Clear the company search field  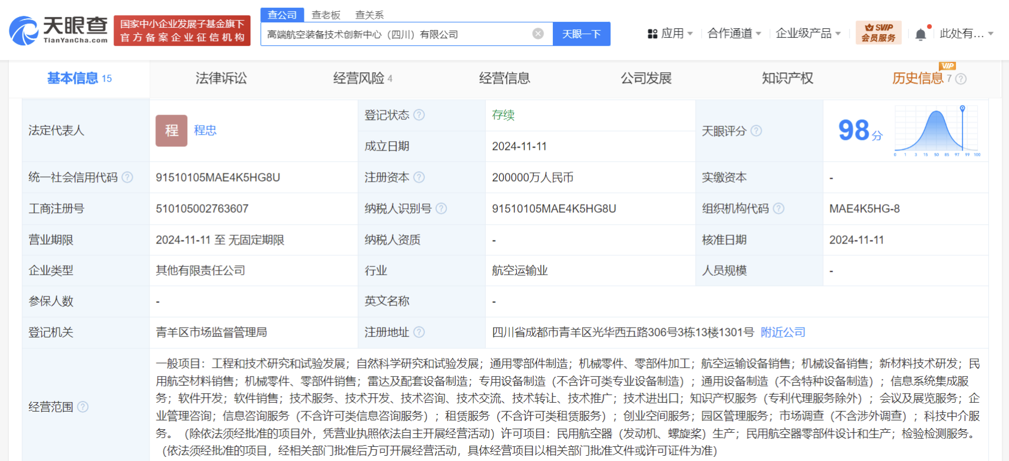(x=537, y=34)
